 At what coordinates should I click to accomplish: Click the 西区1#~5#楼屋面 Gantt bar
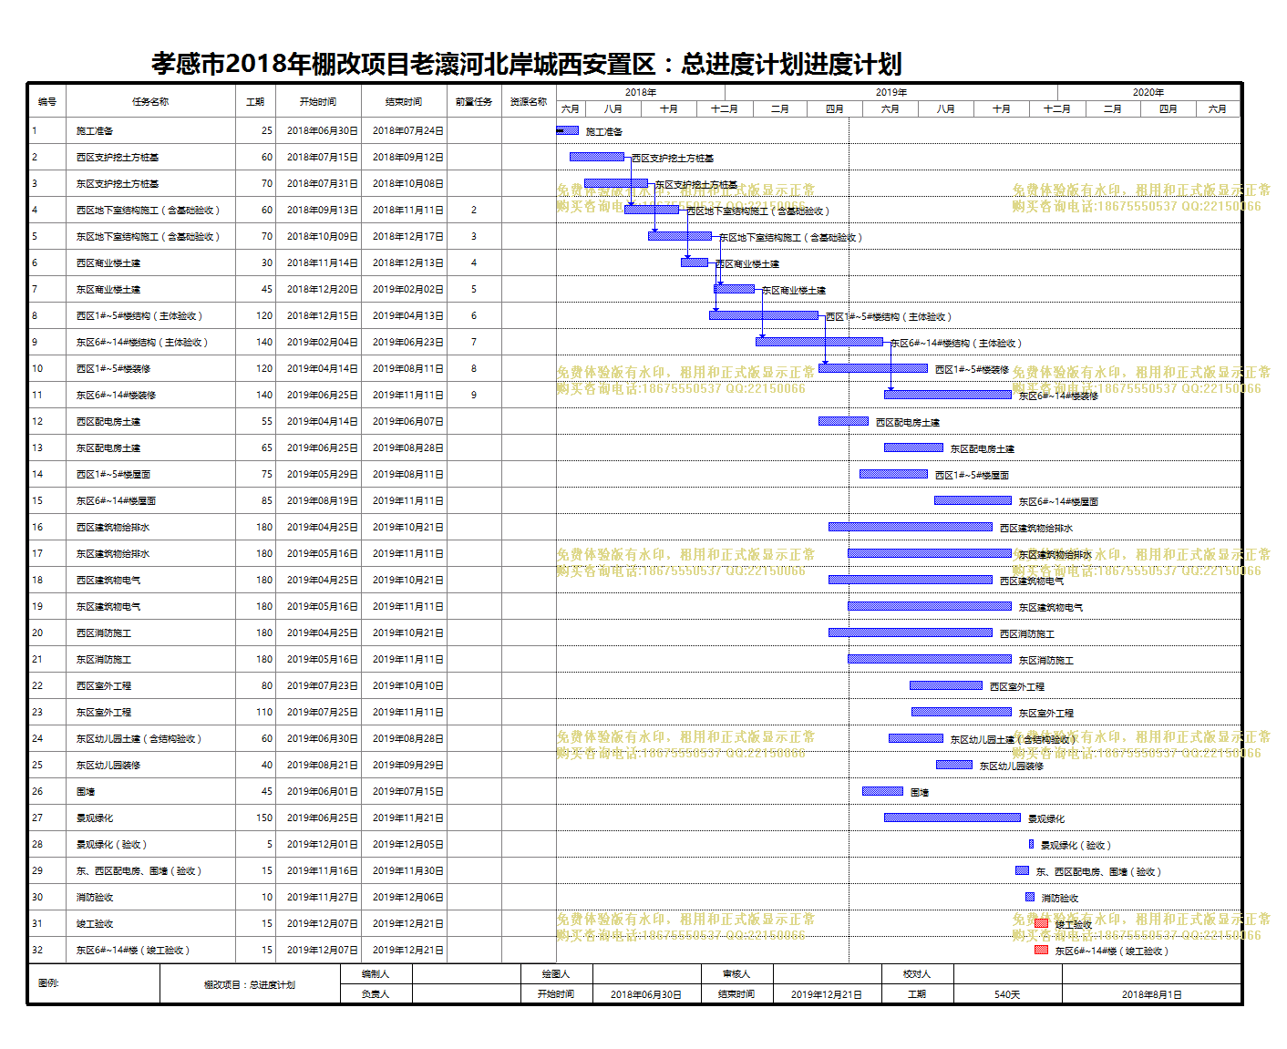tap(893, 474)
